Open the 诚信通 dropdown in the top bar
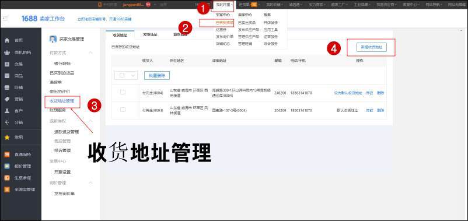 click(296, 5)
